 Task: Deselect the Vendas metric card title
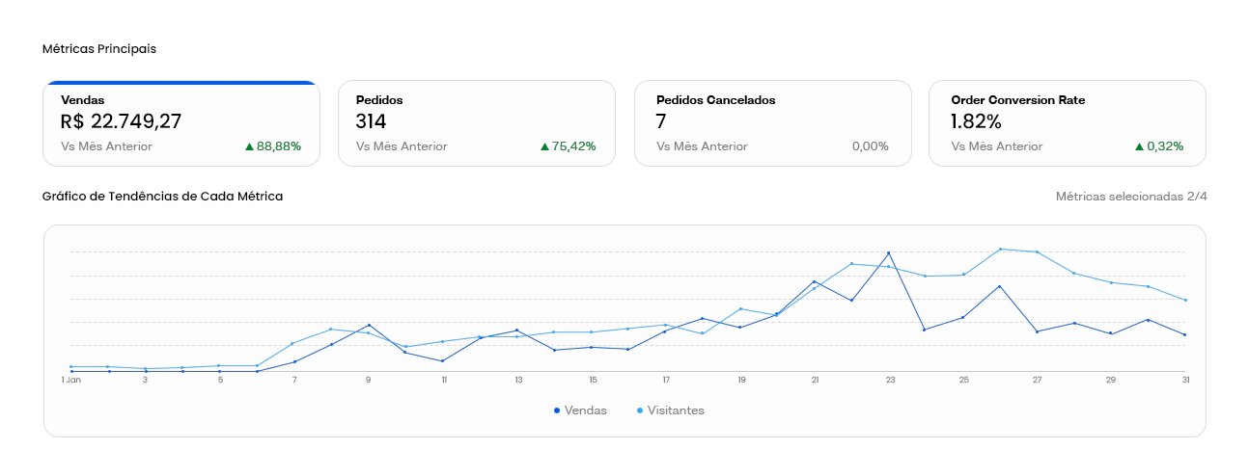point(83,100)
